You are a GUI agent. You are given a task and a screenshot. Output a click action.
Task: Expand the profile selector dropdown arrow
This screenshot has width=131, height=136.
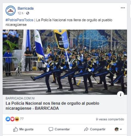pos(121,129)
